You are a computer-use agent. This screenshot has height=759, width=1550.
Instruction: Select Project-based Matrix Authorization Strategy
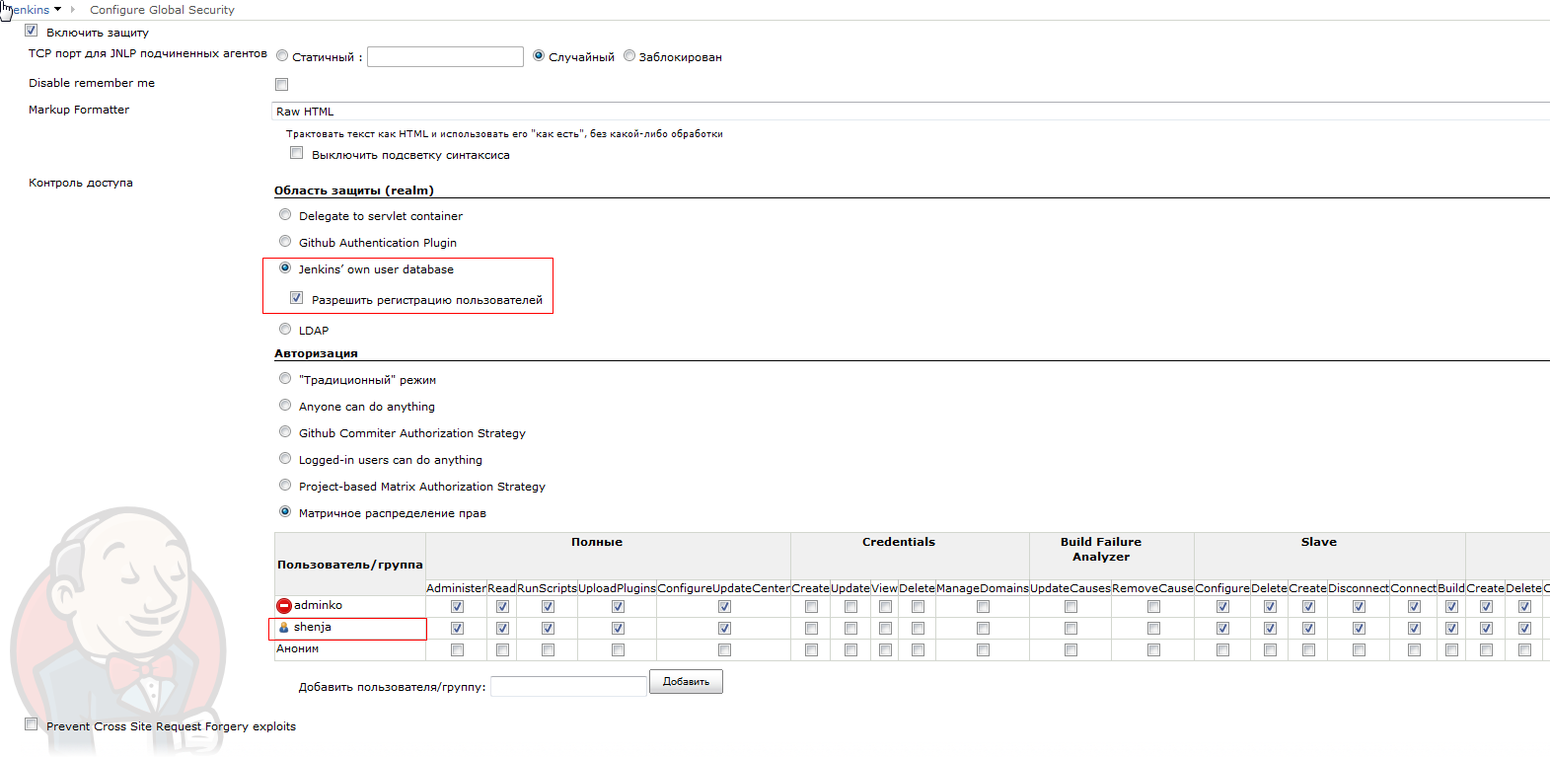point(285,486)
